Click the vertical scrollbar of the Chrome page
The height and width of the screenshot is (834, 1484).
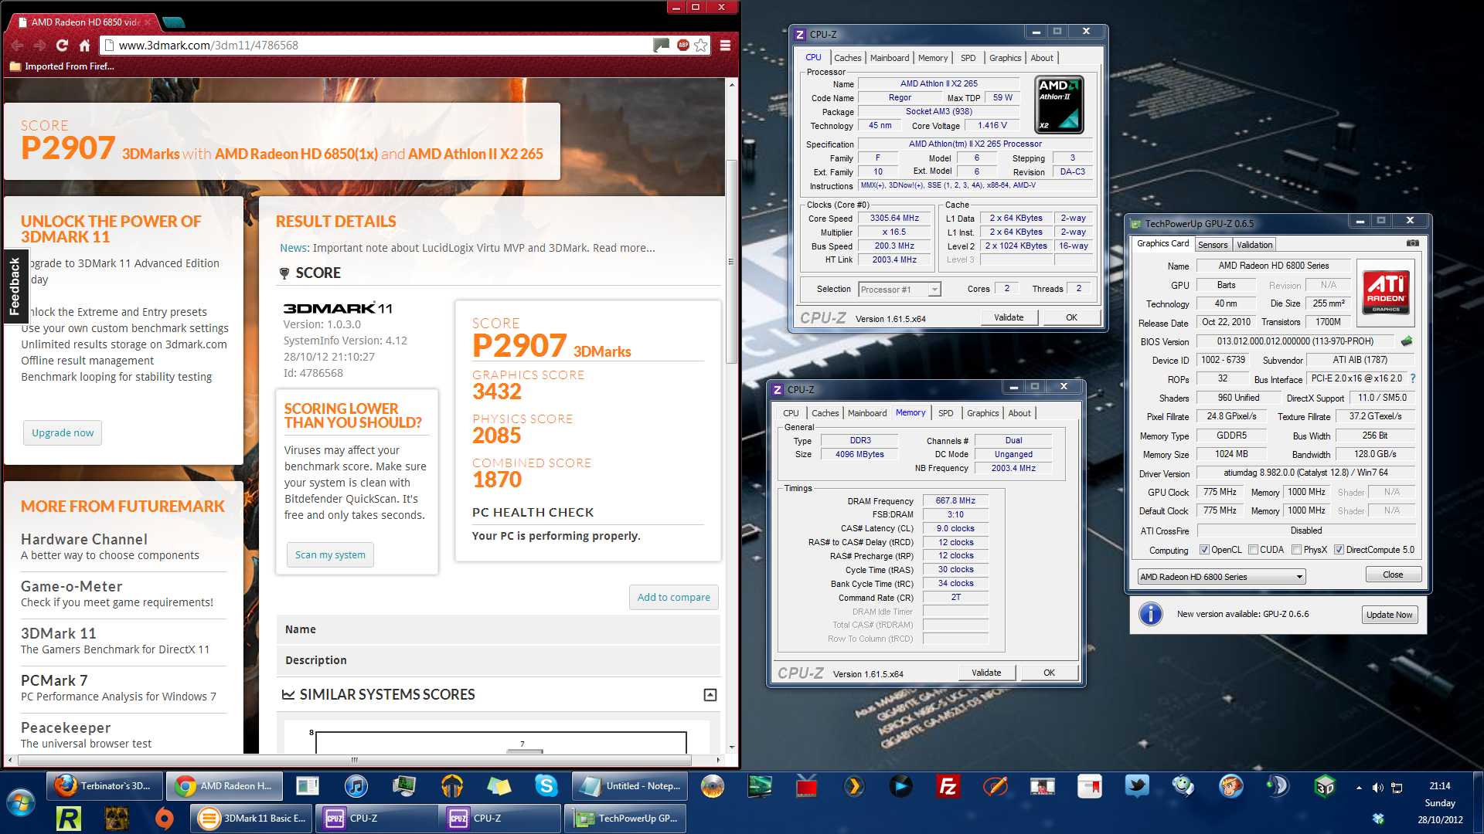731,263
